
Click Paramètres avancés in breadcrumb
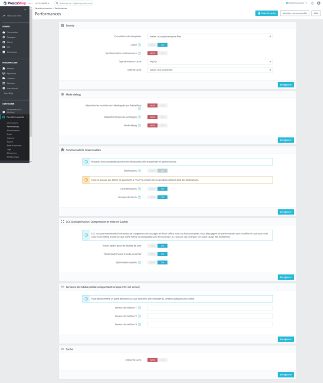43,8
